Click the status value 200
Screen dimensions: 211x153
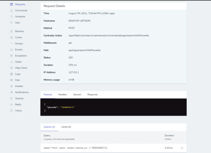[71, 58]
